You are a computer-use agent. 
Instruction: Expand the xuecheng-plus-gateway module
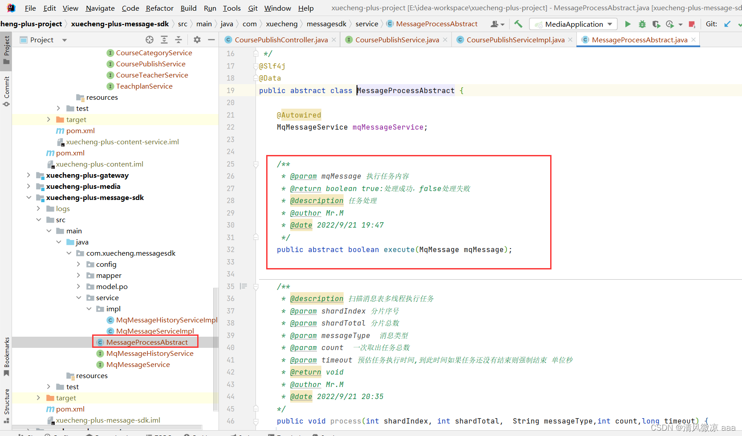pos(28,175)
